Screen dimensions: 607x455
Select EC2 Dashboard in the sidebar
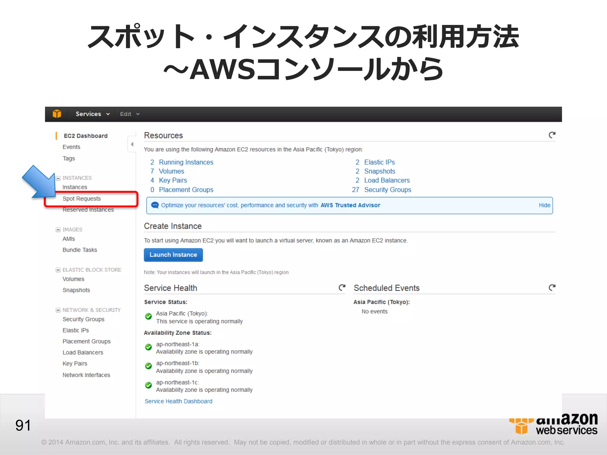point(86,136)
